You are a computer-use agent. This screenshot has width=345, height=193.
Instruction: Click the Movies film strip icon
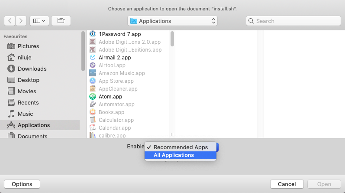pos(11,91)
